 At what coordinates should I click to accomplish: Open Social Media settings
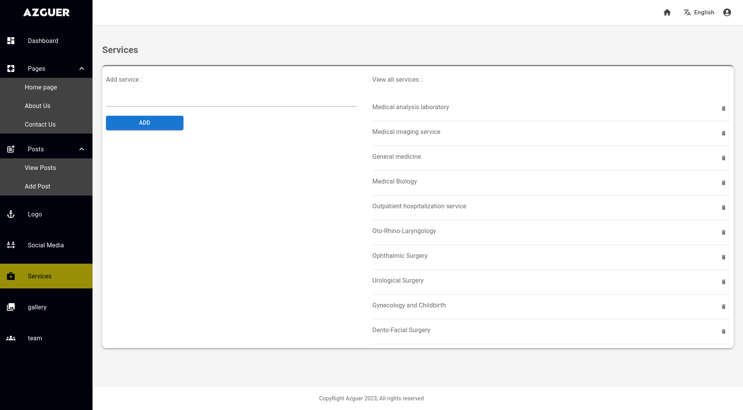coord(46,245)
